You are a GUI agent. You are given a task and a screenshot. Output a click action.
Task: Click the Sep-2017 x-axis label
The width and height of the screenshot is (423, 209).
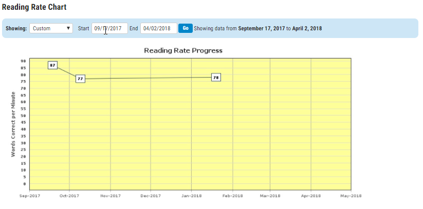(29, 196)
